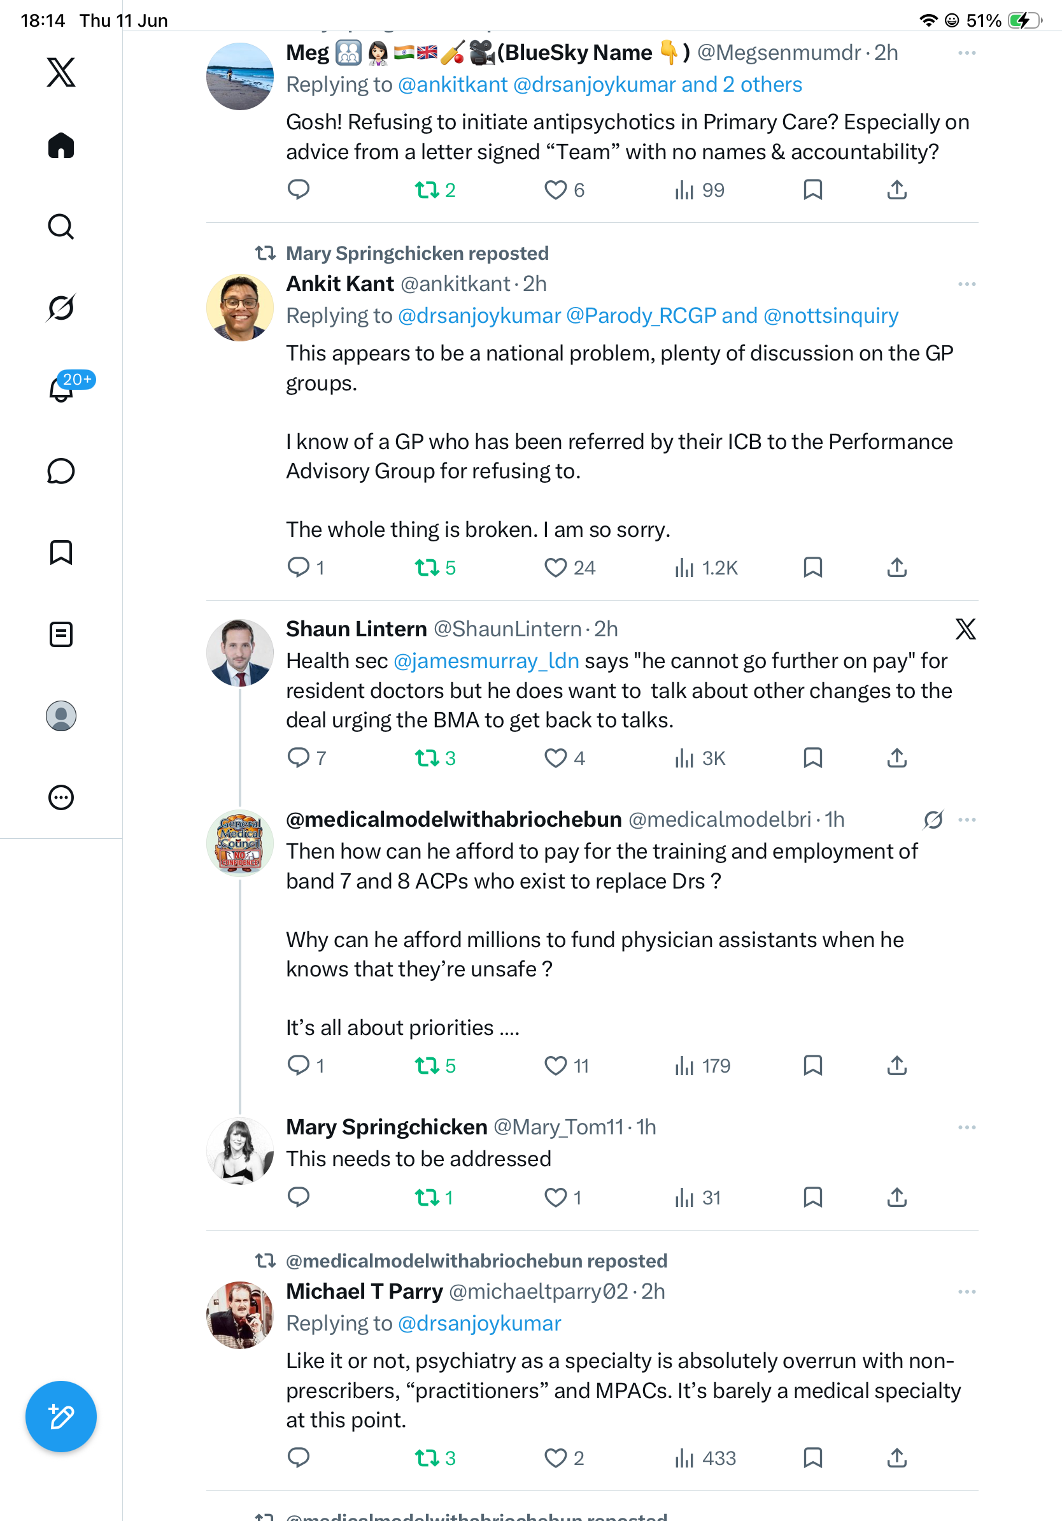
Task: Open Shaun Lintern's profile picture
Action: click(x=239, y=652)
